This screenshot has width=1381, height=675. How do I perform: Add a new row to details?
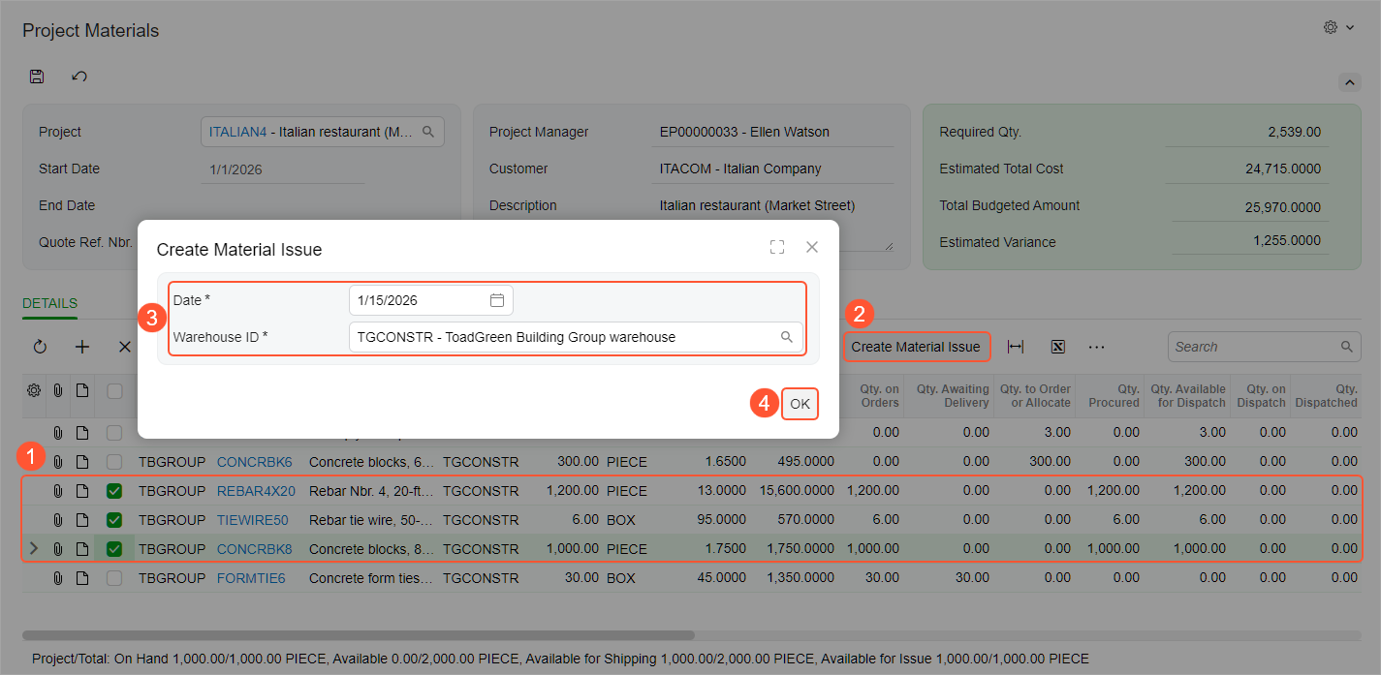(x=82, y=347)
